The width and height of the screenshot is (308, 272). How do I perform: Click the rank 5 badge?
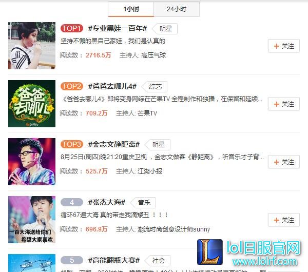point(72,260)
